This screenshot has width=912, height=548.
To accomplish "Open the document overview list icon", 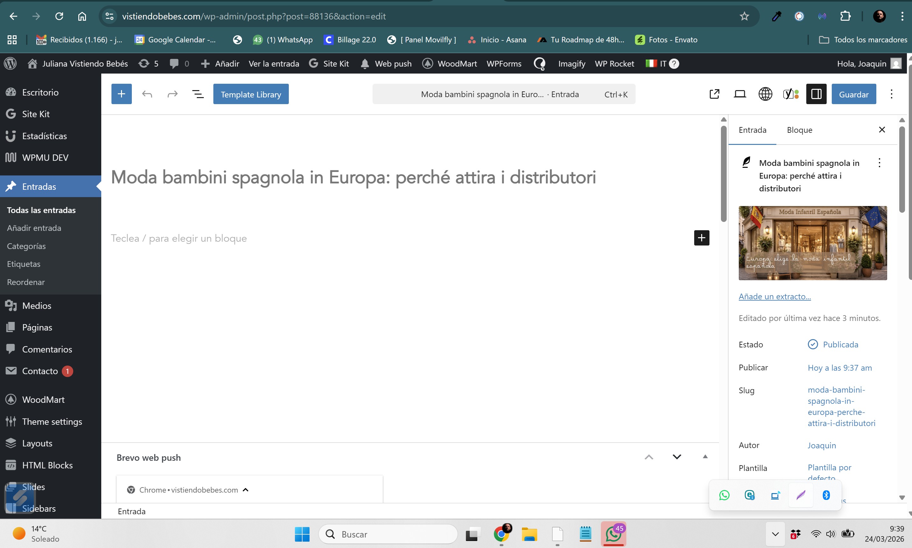I will 198,94.
